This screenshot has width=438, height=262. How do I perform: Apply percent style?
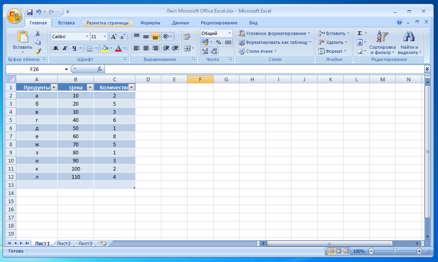[x=218, y=42]
